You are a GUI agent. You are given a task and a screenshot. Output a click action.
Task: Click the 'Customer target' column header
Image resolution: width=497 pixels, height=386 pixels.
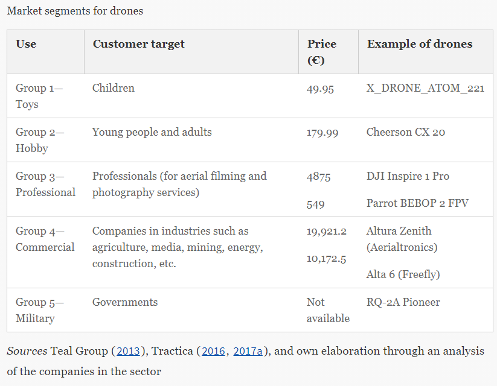pyautogui.click(x=138, y=44)
